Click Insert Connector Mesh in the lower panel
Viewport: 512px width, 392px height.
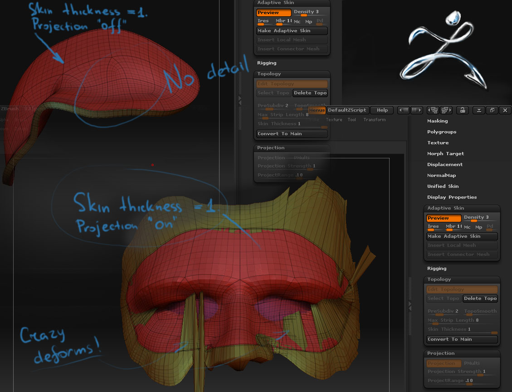pos(462,255)
